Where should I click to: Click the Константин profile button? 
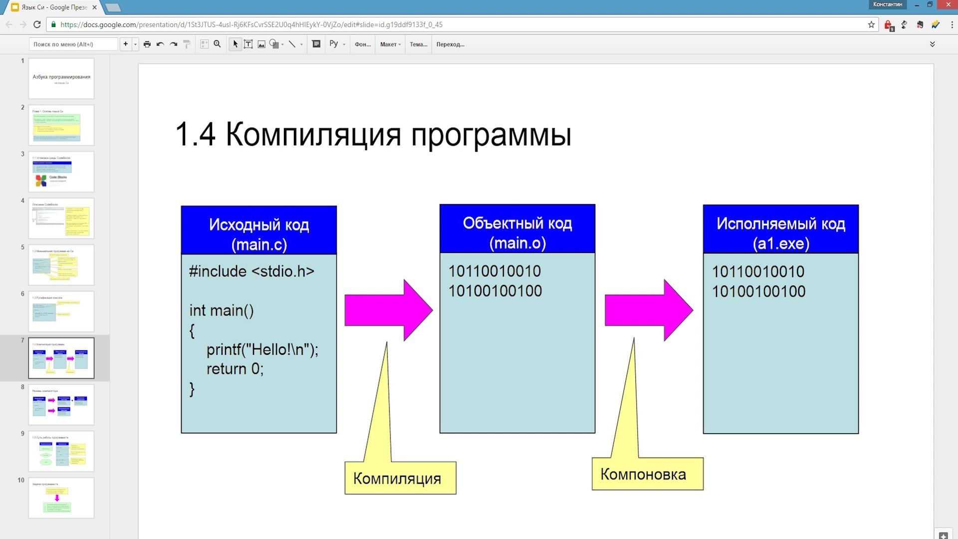coord(888,4)
